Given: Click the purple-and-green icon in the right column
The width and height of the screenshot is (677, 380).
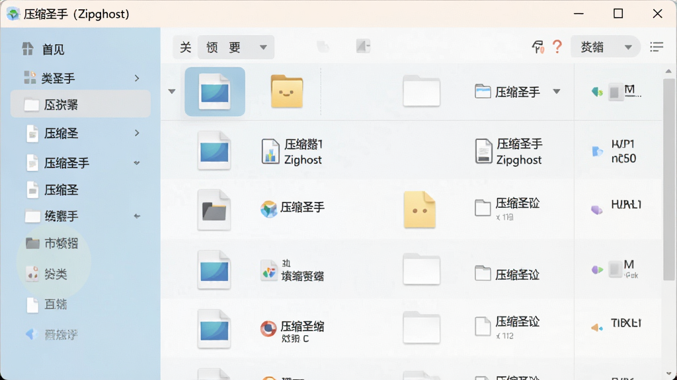Looking at the screenshot, I should pos(597,270).
